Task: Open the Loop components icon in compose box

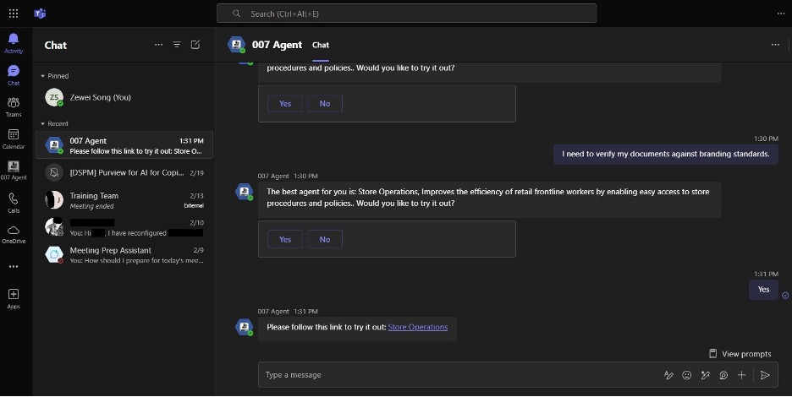Action: pos(723,375)
